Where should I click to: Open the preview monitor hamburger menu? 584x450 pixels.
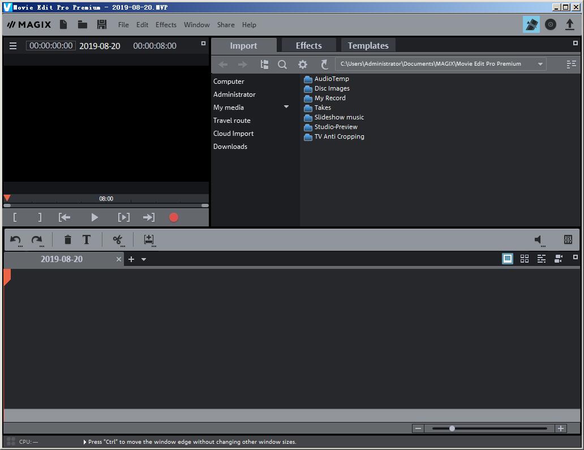pyautogui.click(x=13, y=46)
